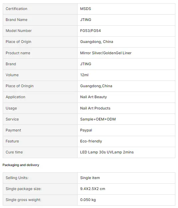Click the Place of Oringin label
Viewport: 178px width, 208px height.
(x=20, y=86)
